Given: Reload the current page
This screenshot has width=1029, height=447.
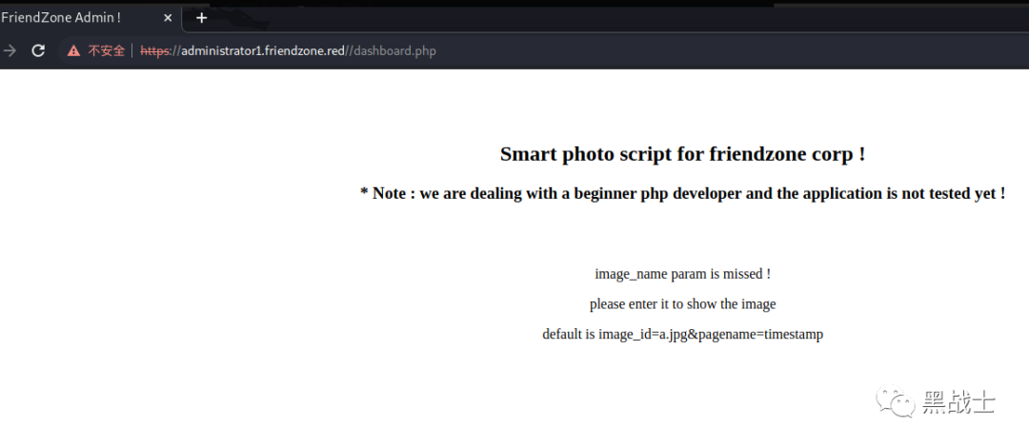Looking at the screenshot, I should (38, 50).
